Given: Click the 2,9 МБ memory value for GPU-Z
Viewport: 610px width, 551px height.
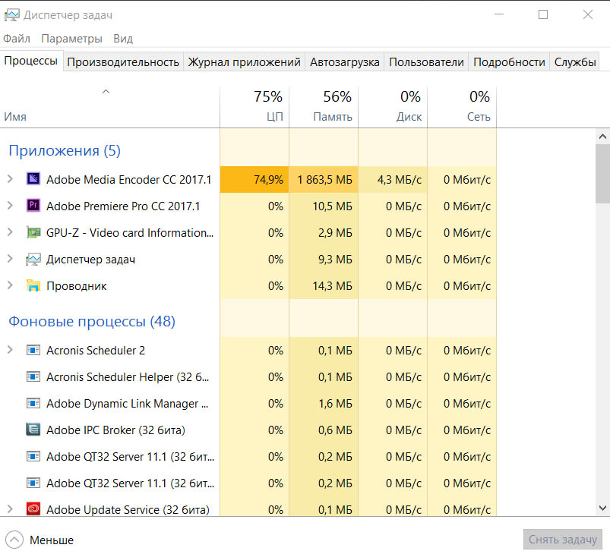Looking at the screenshot, I should [x=324, y=232].
